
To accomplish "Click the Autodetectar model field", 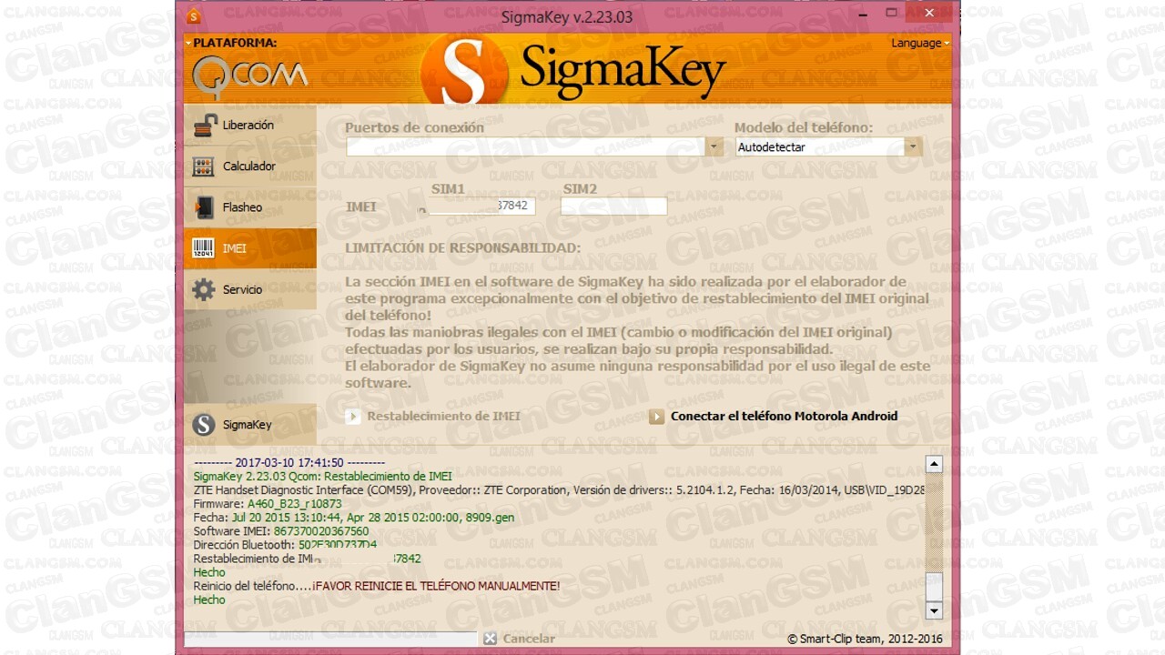I will tap(819, 146).
